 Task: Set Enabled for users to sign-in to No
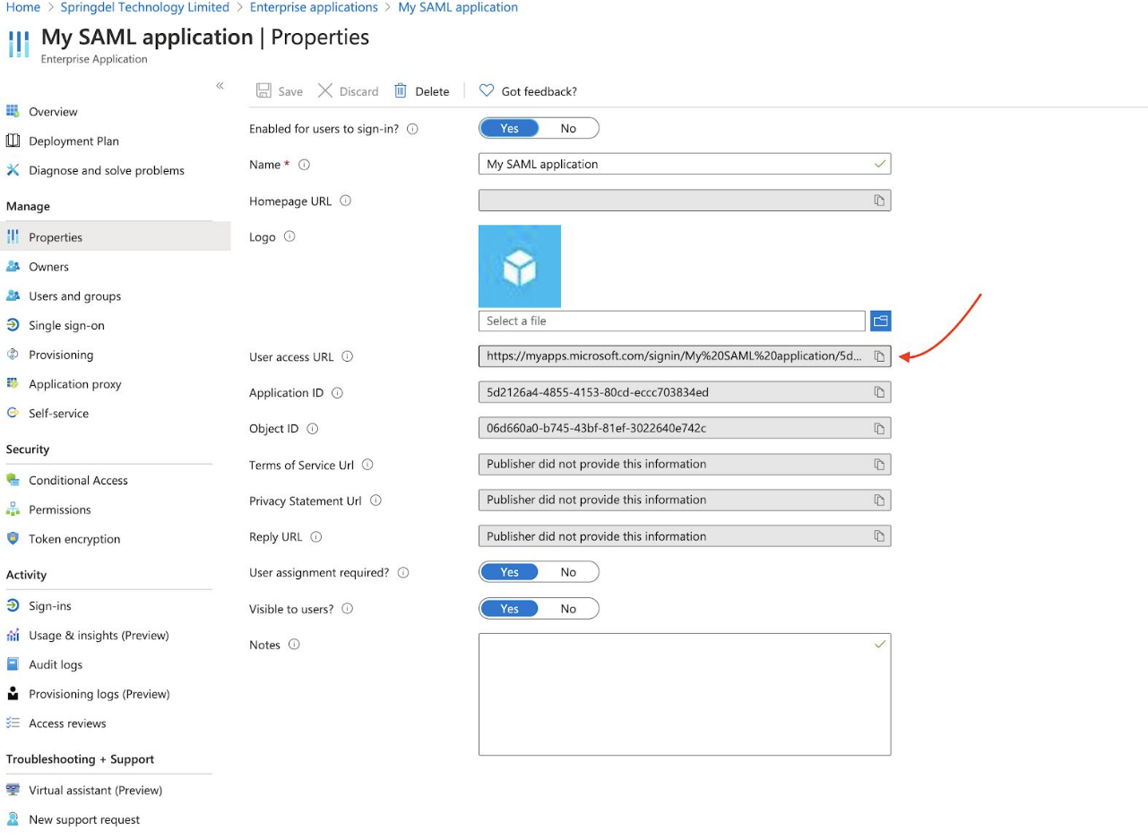pos(568,128)
